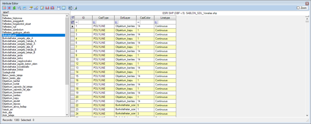Open the DxfLayer filter operator button
The height and width of the screenshot is (124, 311).
tap(116, 22)
